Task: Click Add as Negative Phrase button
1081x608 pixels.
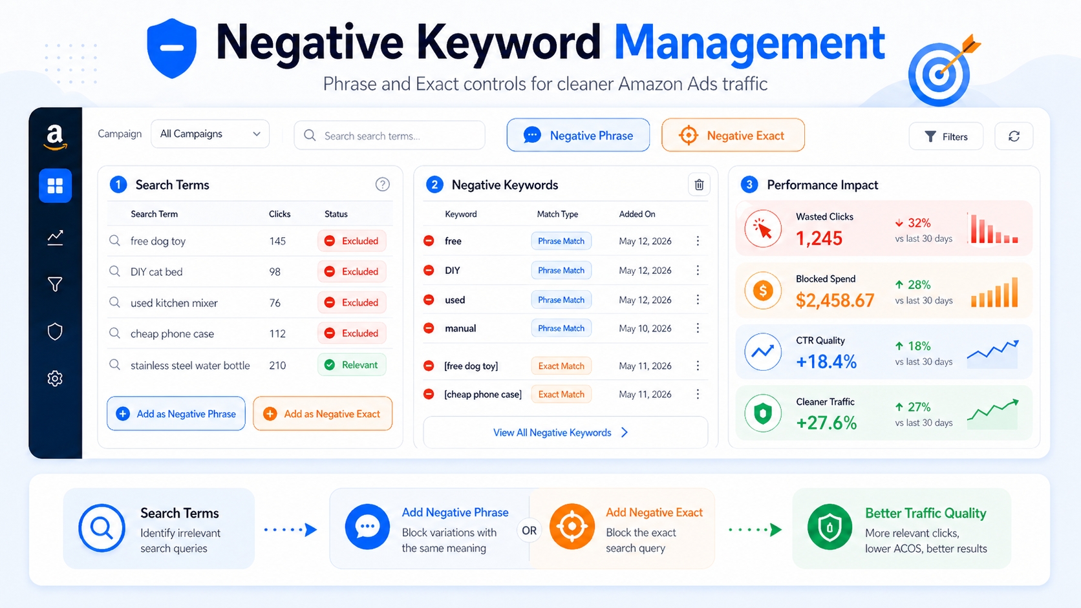Action: [x=175, y=414]
